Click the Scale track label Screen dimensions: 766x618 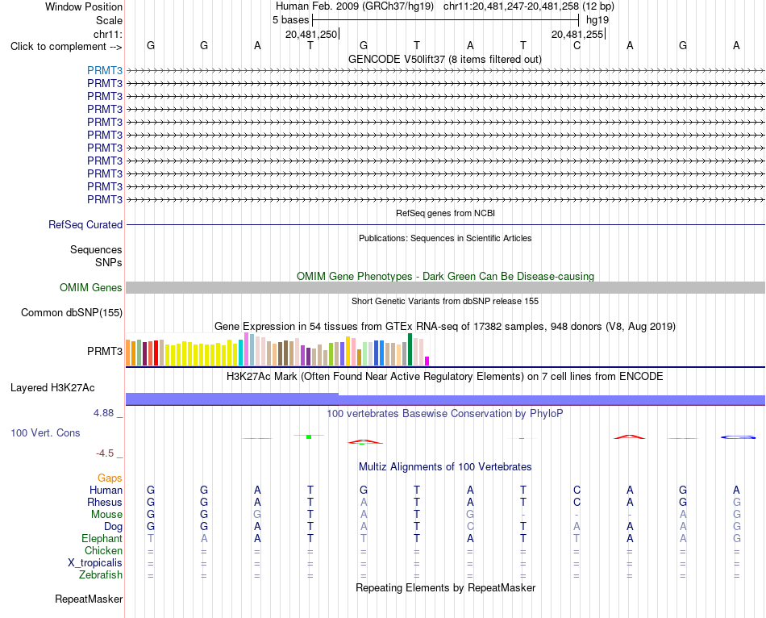point(109,20)
